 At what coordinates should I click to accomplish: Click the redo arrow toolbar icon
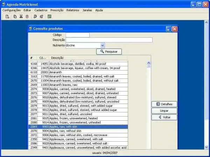coord(42,16)
